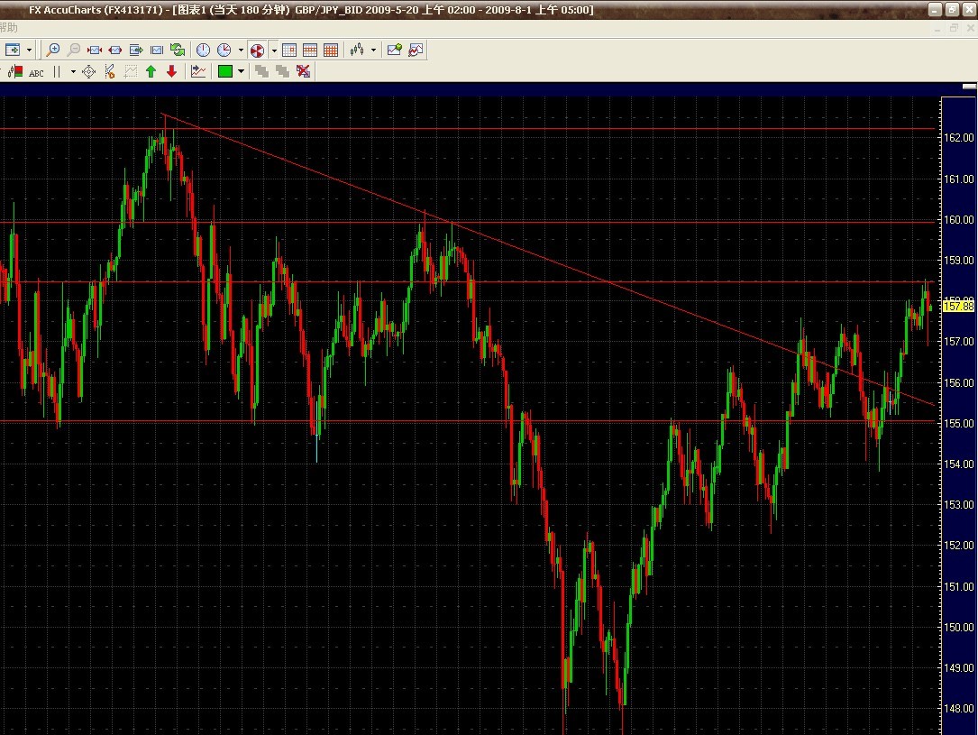
Task: Click the small white button above price axis
Action: click(969, 87)
